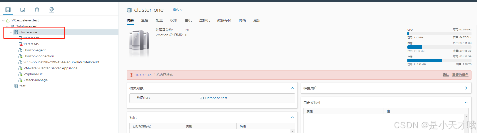This screenshot has width=477, height=133.
Task: Click the 重置为绿色 link
Action: click(x=460, y=75)
